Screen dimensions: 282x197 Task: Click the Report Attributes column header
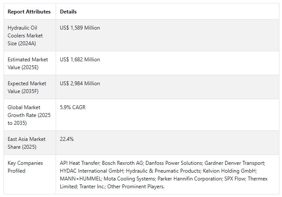(29, 12)
